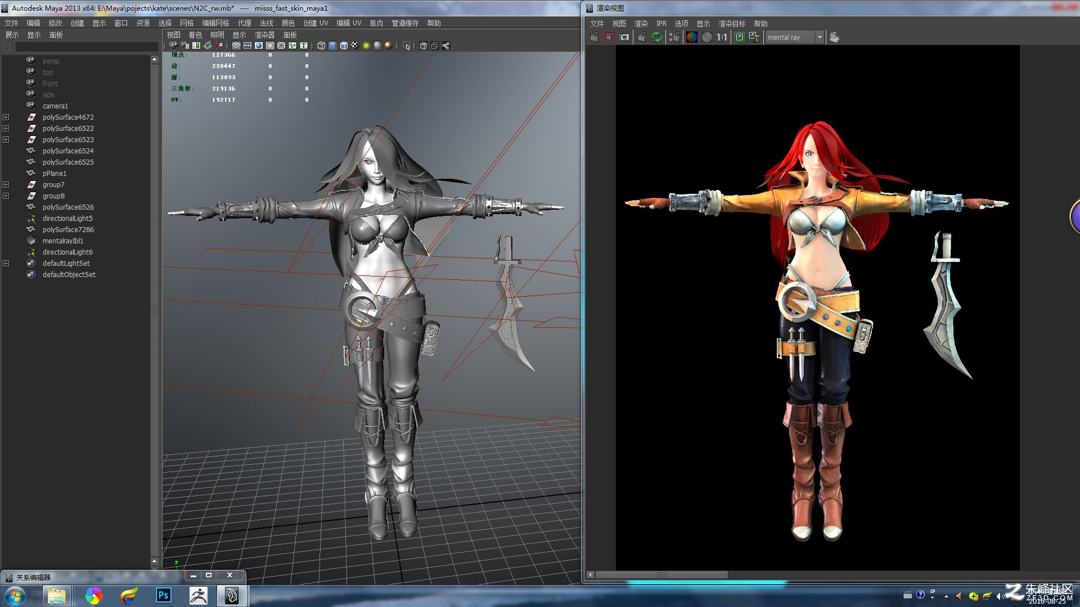Click the image plane icon in viewport toolbar

[208, 46]
